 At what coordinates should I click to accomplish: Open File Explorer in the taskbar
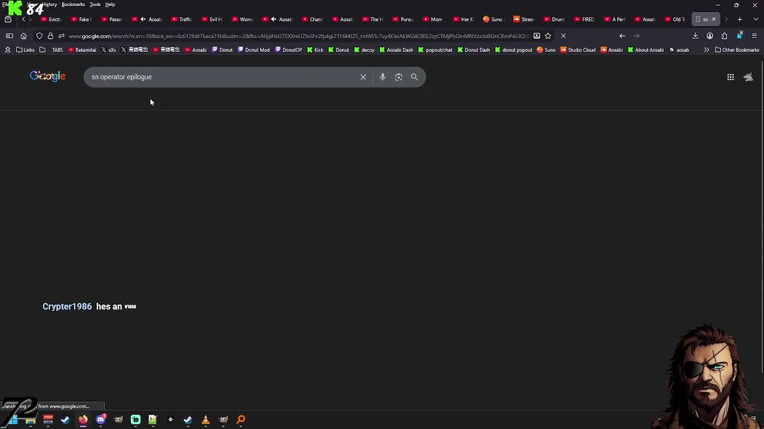click(30, 419)
